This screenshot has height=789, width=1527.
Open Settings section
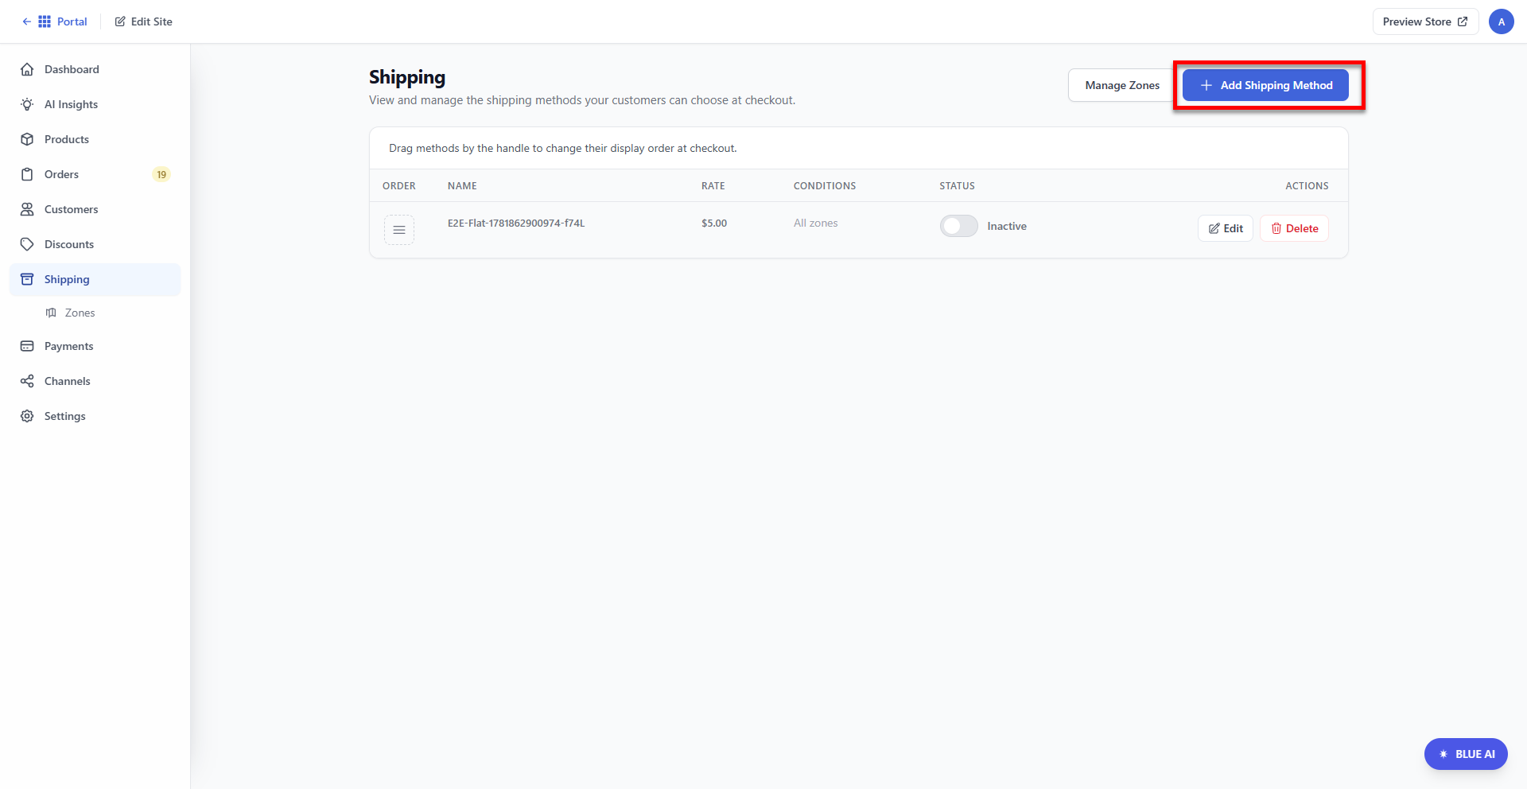point(95,416)
